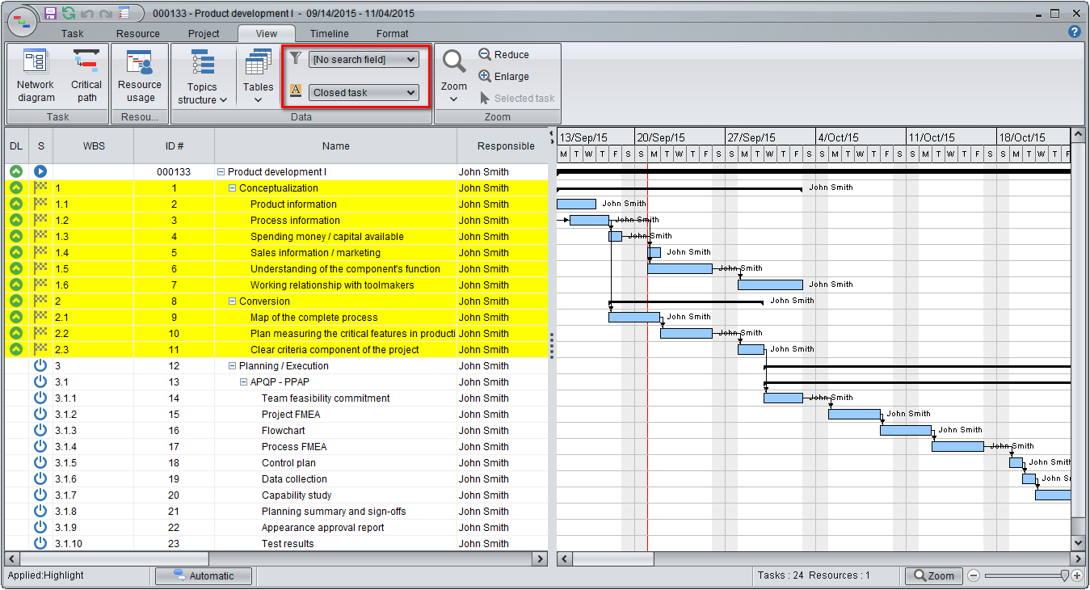The image size is (1090, 590).
Task: Click the zoom-in plus icon in status bar
Action: coord(1077,575)
